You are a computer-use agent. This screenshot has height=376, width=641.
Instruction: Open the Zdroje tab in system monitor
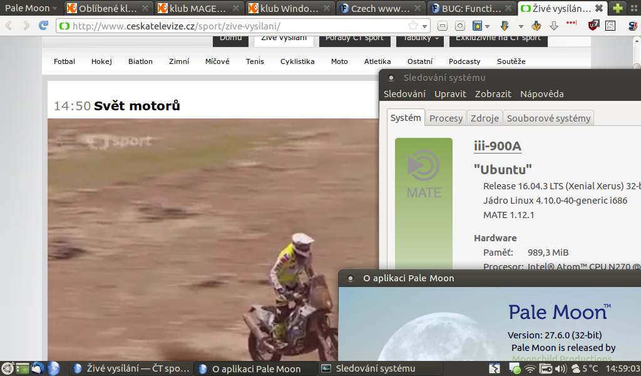(485, 118)
